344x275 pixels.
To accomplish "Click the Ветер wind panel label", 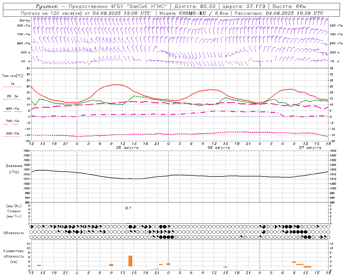I will pos(25,20).
